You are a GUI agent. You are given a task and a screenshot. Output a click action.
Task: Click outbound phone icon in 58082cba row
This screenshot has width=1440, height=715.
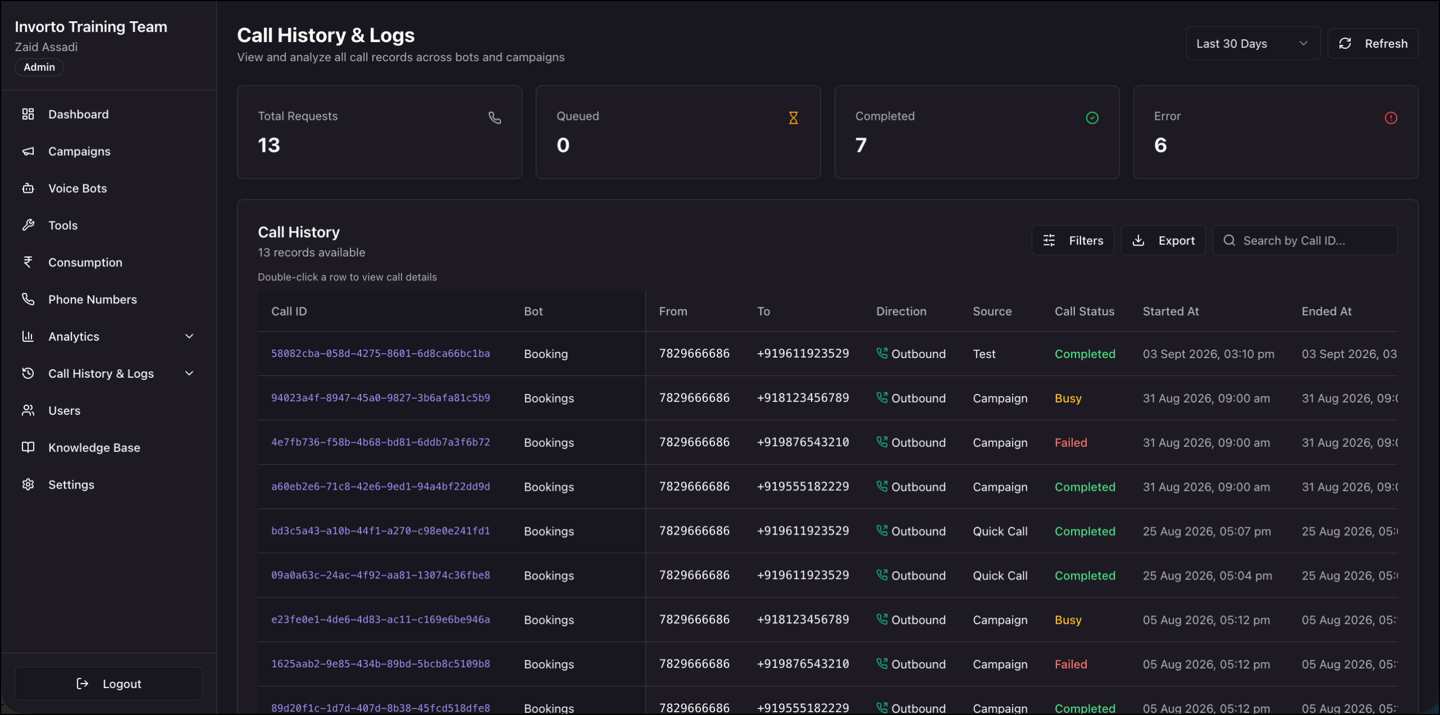coord(882,353)
